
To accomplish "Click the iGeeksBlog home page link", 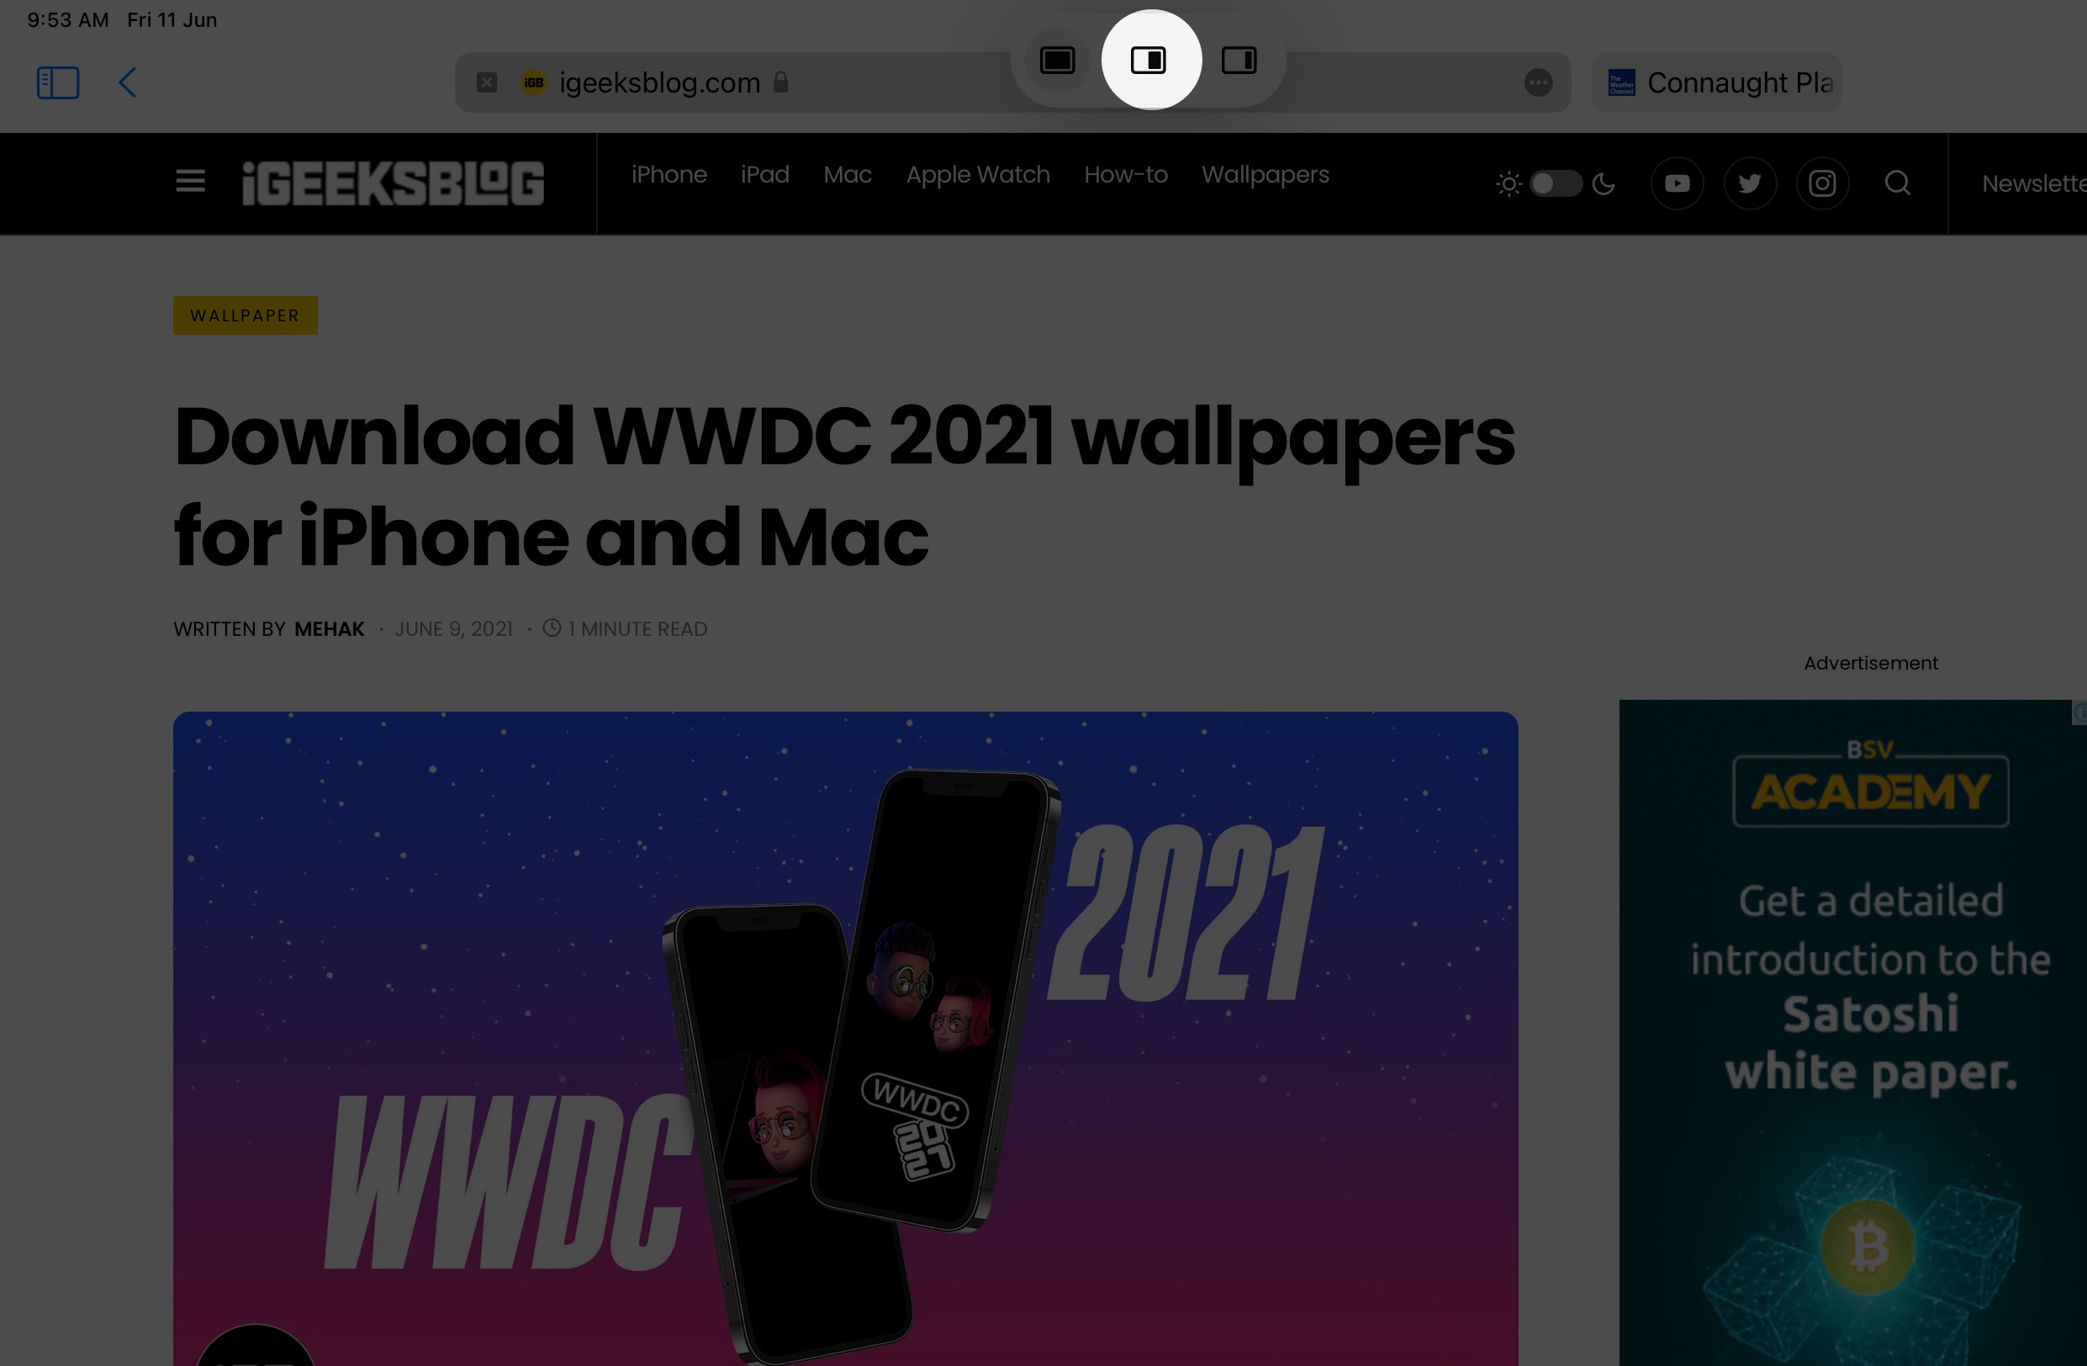I will [x=393, y=183].
